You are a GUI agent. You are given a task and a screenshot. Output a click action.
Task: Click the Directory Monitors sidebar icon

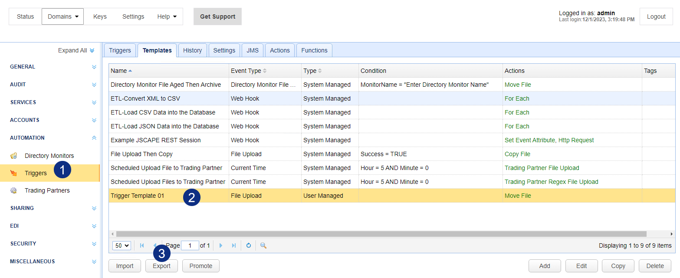[14, 156]
